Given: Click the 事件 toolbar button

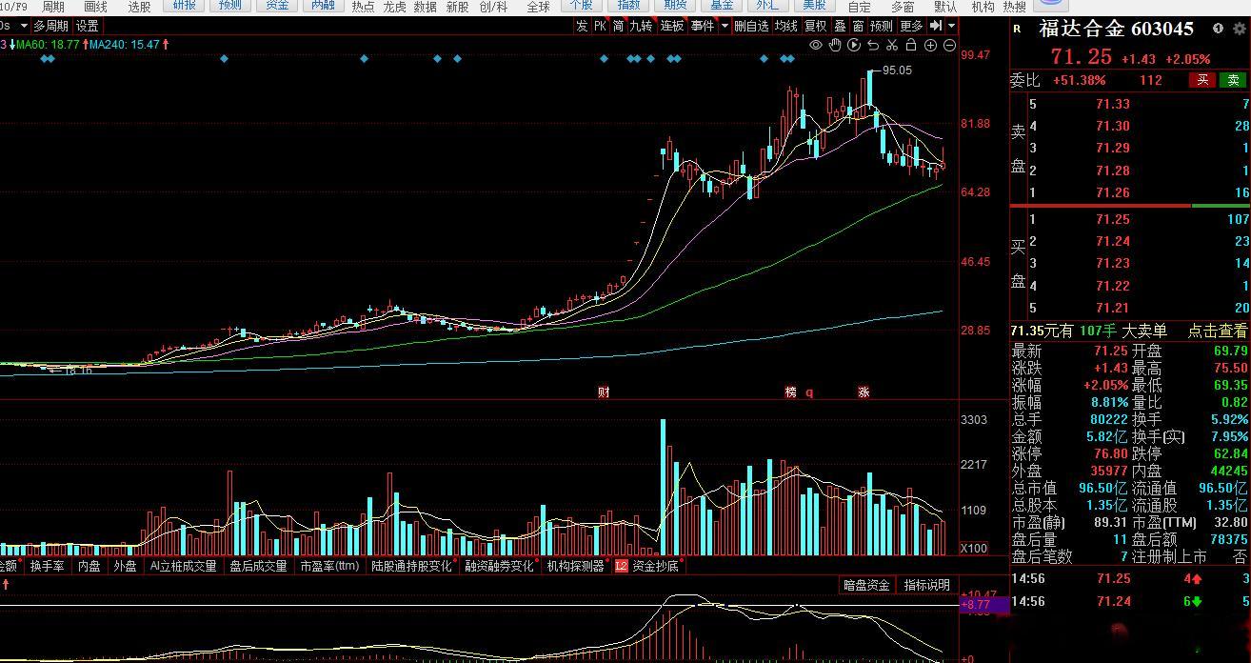Looking at the screenshot, I should (x=703, y=26).
